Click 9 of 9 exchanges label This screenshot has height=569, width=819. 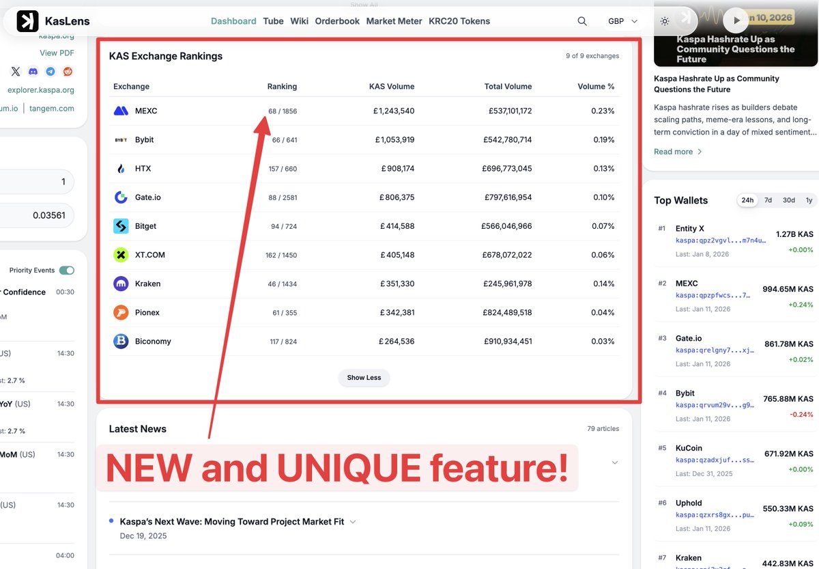(592, 56)
